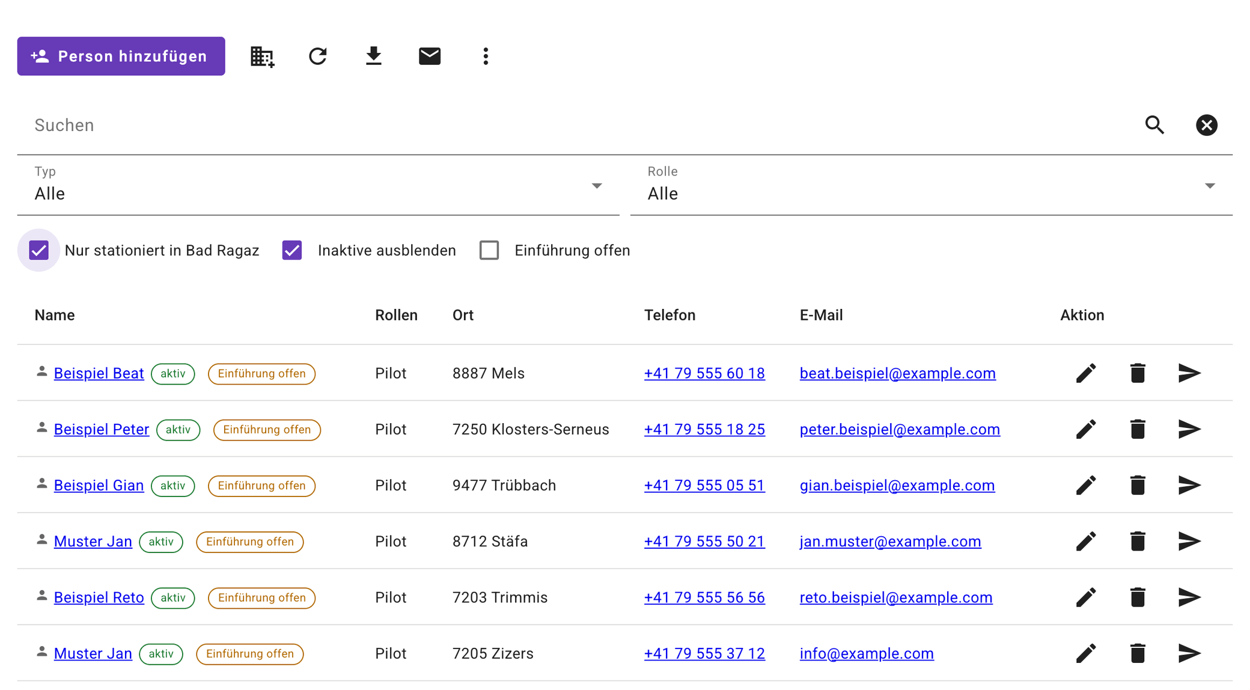
Task: Open the Rolle dropdown
Action: [931, 186]
